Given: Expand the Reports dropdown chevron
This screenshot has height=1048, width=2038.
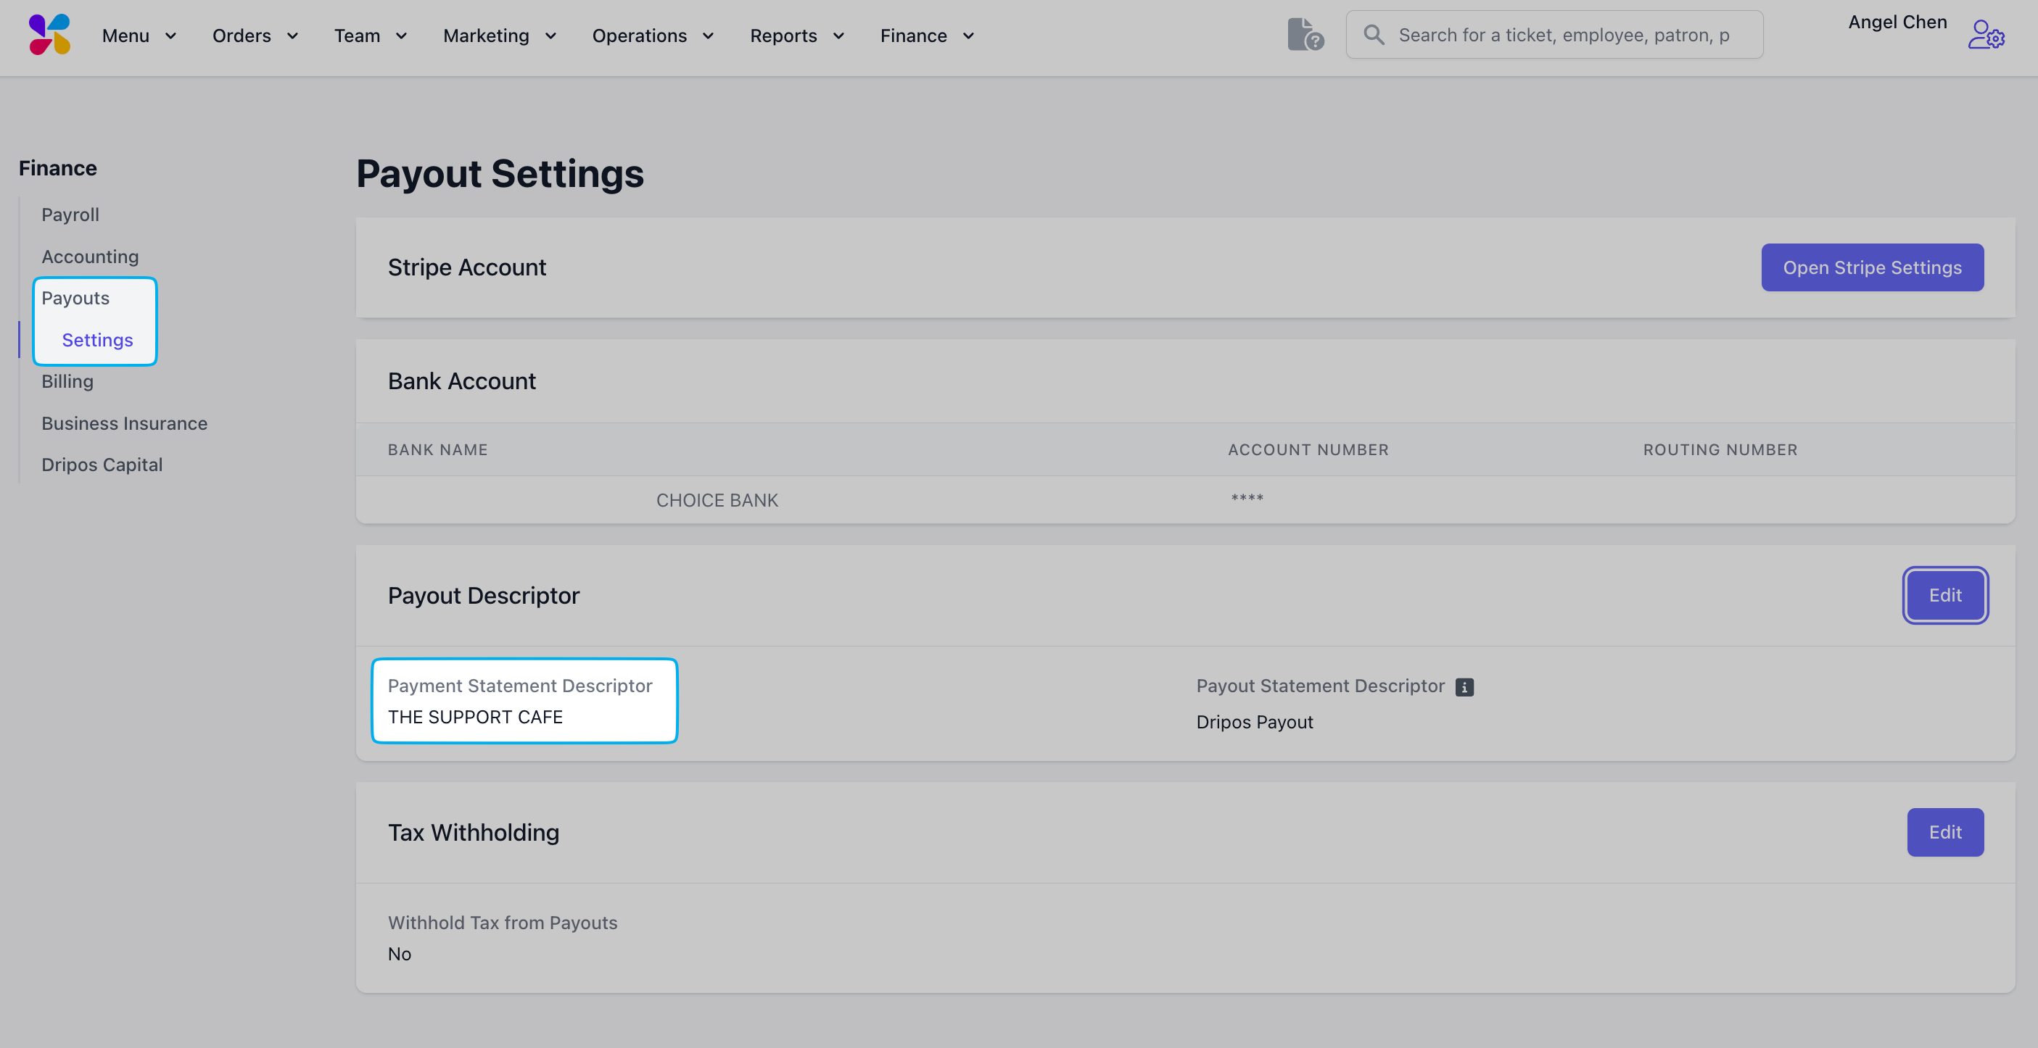Looking at the screenshot, I should pos(838,36).
